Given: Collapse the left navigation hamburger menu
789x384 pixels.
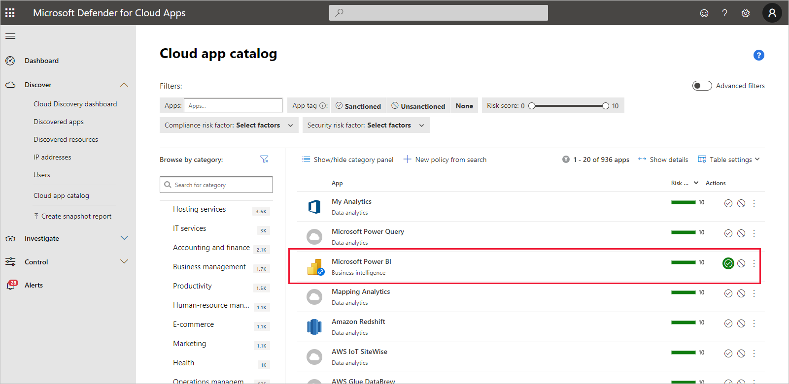Looking at the screenshot, I should pyautogui.click(x=10, y=36).
